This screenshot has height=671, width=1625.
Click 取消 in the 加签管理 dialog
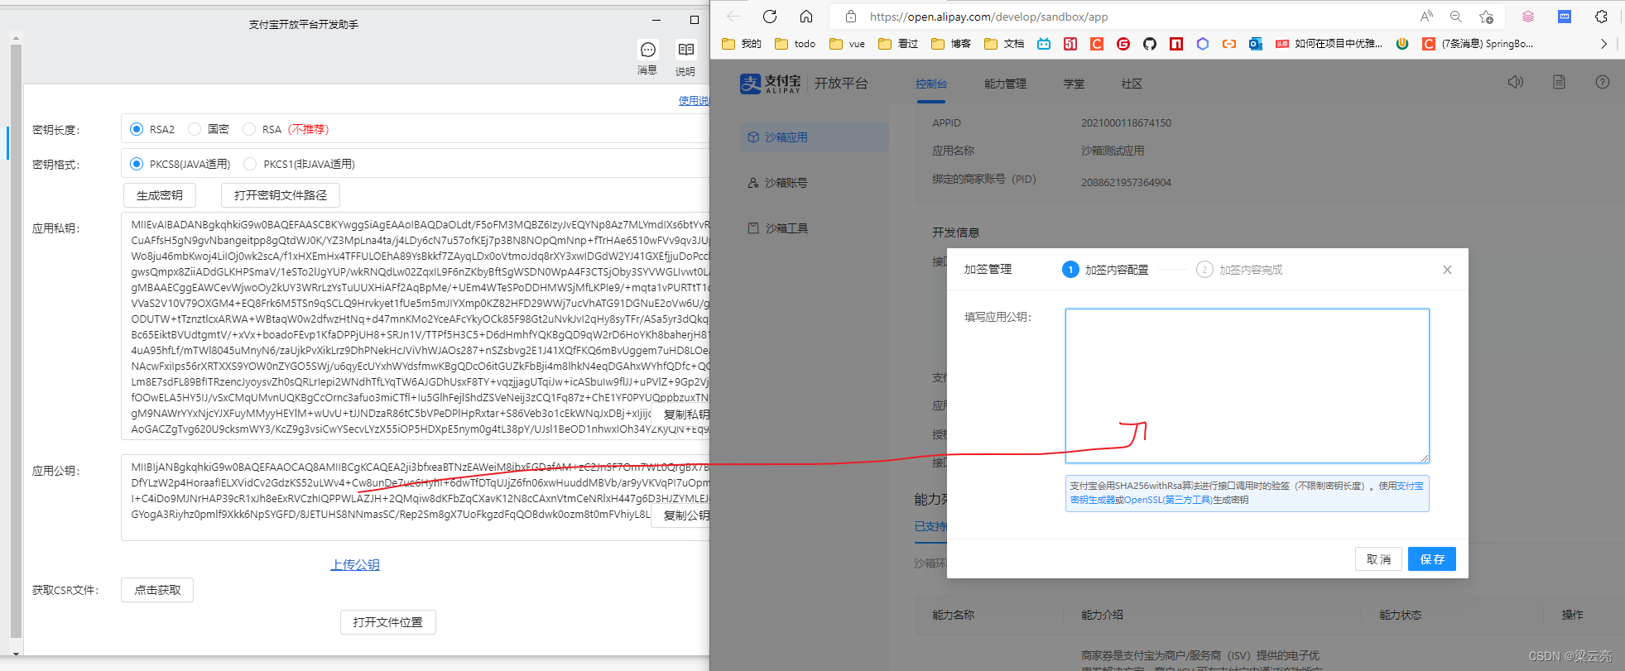1378,559
